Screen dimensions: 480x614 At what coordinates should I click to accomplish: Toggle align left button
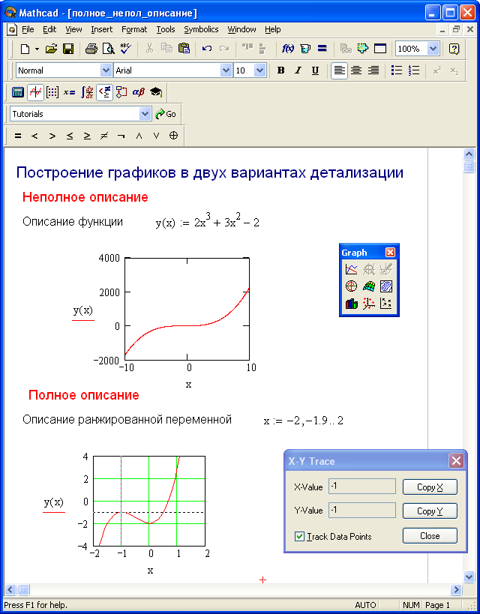click(339, 70)
